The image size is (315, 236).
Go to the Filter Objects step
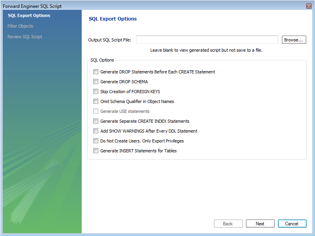pyautogui.click(x=20, y=26)
